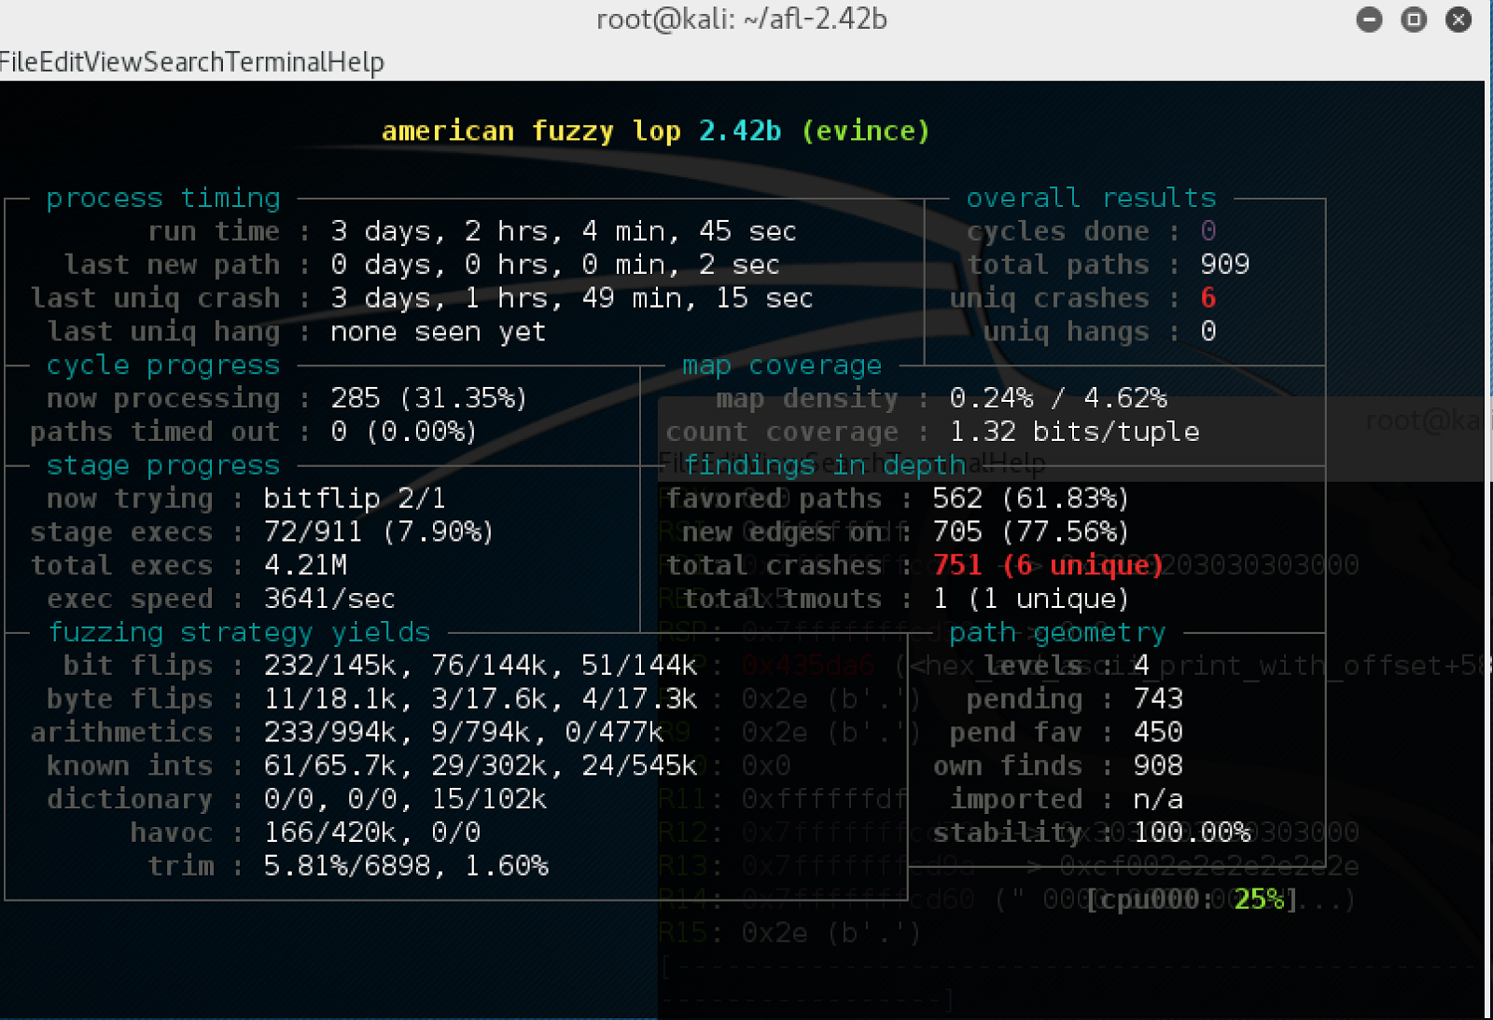
Task: Click the total paths value "909"
Action: [x=1225, y=265]
